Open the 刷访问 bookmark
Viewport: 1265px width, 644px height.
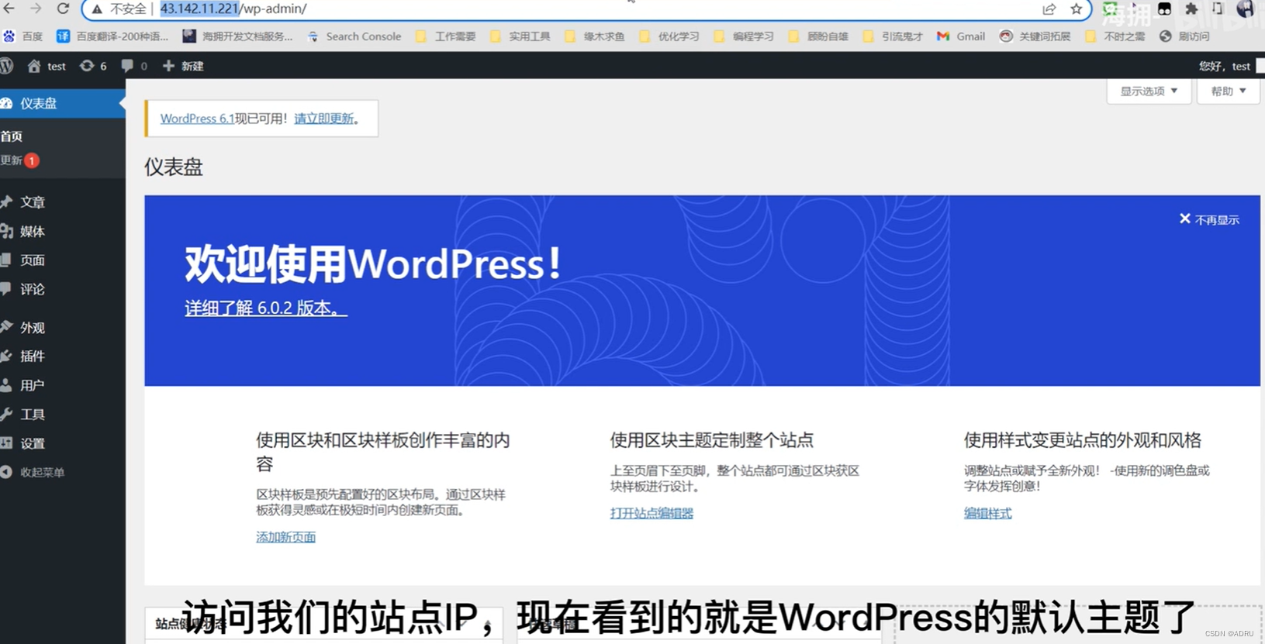pos(1184,36)
